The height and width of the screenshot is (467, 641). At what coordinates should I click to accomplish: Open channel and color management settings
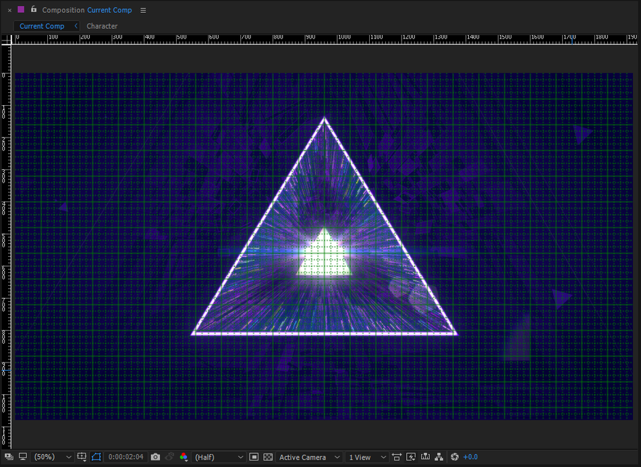(184, 456)
